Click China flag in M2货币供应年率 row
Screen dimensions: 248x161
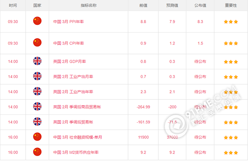point(37,152)
